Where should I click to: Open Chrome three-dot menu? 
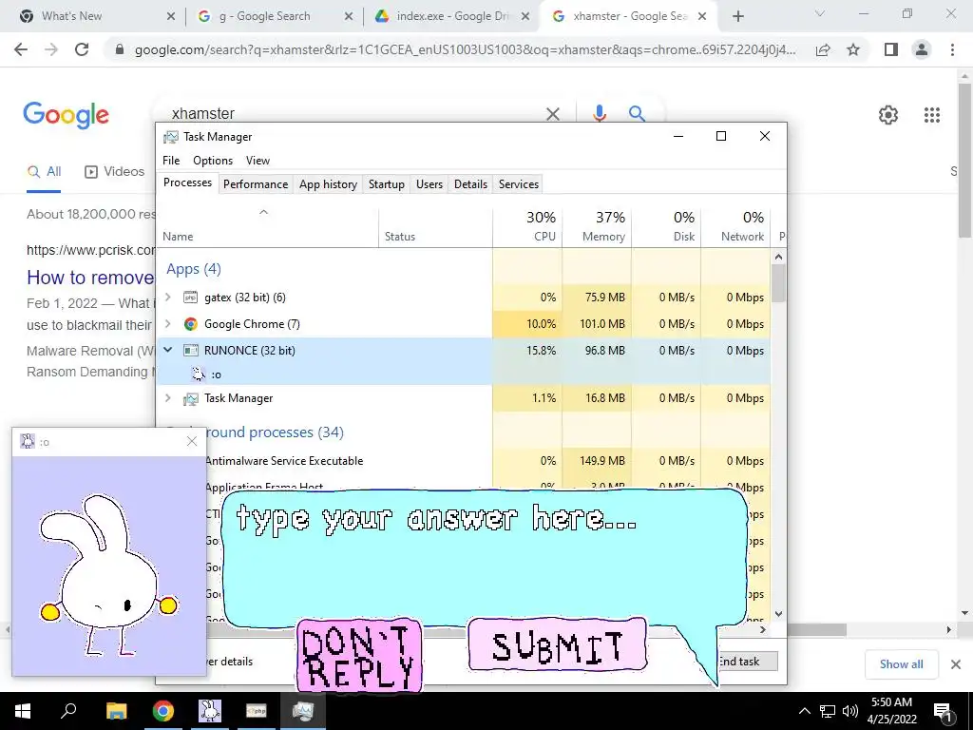(x=952, y=49)
